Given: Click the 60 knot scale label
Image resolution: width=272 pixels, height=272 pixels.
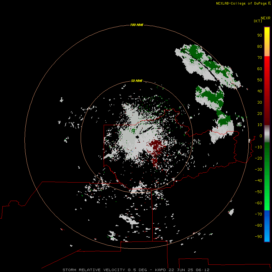Looking at the screenshot, I should [x=260, y=69].
